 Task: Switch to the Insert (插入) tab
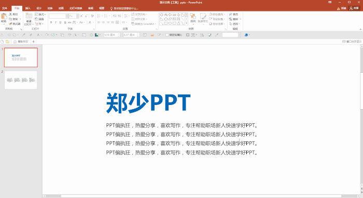28,8
